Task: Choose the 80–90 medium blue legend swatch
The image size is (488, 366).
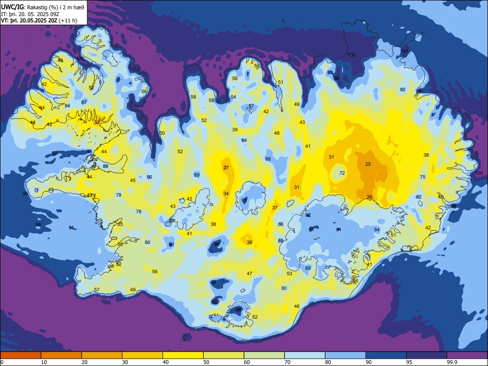Action: pyautogui.click(x=346, y=355)
